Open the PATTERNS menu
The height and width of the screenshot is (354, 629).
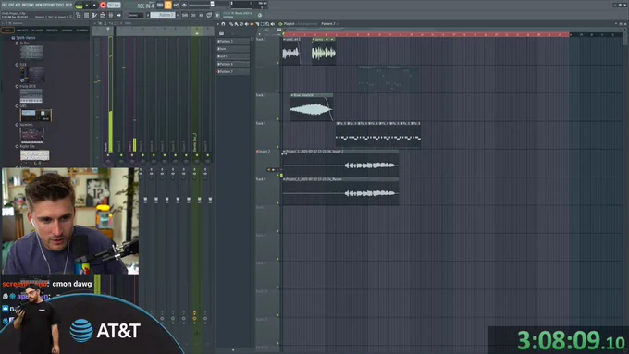tap(28, 6)
